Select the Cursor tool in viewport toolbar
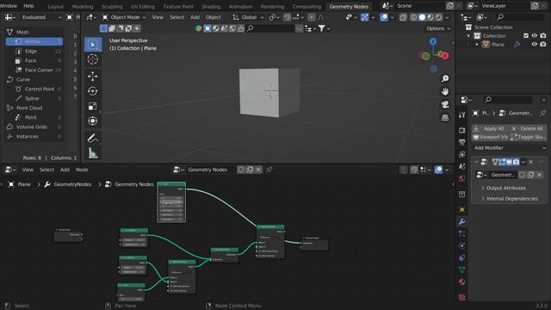The width and height of the screenshot is (551, 310). [x=93, y=59]
